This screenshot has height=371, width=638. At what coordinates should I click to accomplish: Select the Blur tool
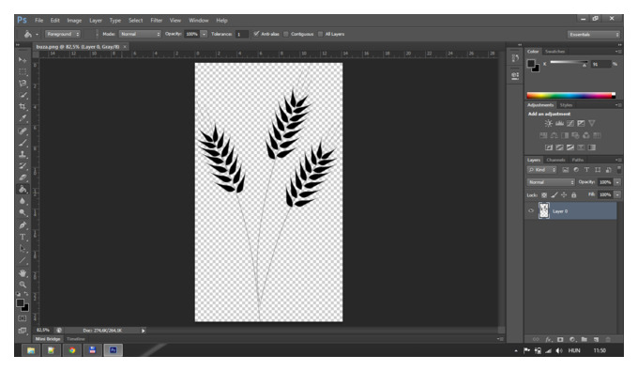pos(23,201)
